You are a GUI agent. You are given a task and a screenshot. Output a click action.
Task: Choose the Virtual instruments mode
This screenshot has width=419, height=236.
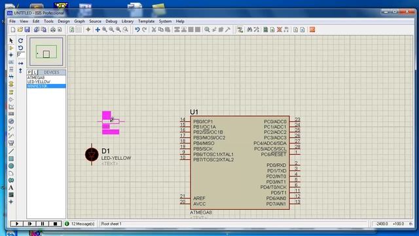[x=11, y=143]
